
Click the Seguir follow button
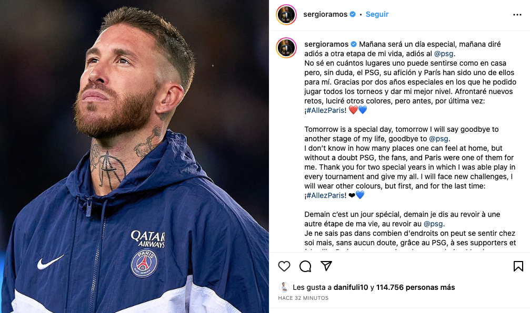tap(377, 15)
